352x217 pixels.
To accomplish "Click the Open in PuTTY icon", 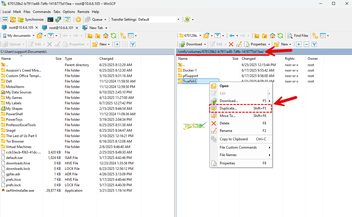I will coord(58,20).
